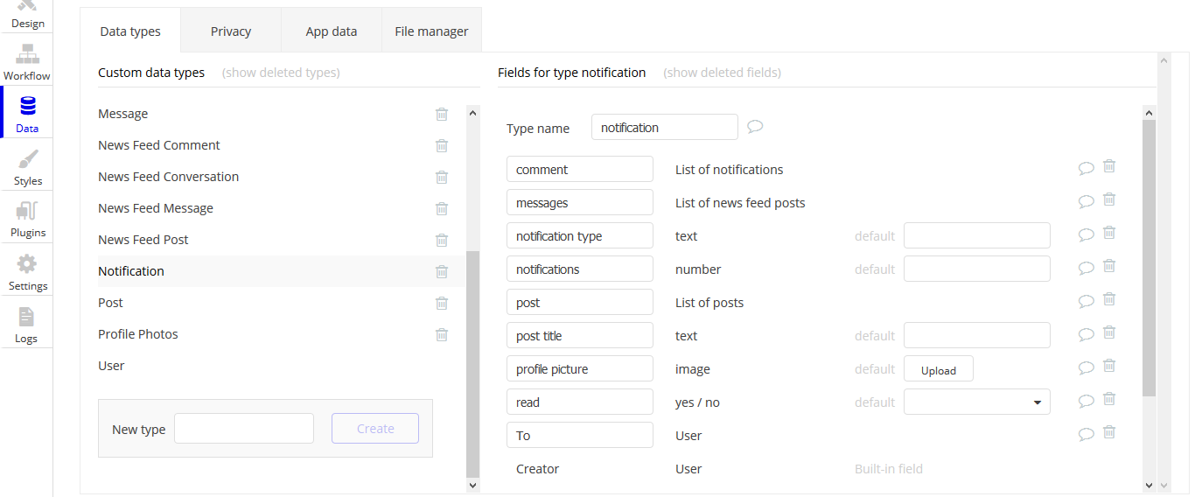
Task: Open the Settings gear in sidebar
Action: click(27, 272)
